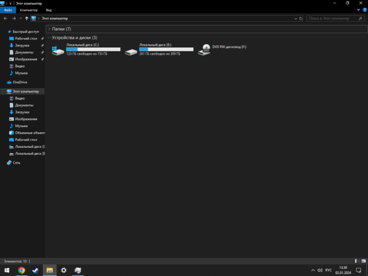The image size is (368, 276).
Task: Show hidden system tray icons
Action: coord(312,270)
